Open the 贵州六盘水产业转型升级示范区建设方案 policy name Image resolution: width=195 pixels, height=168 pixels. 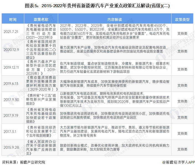point(41,67)
